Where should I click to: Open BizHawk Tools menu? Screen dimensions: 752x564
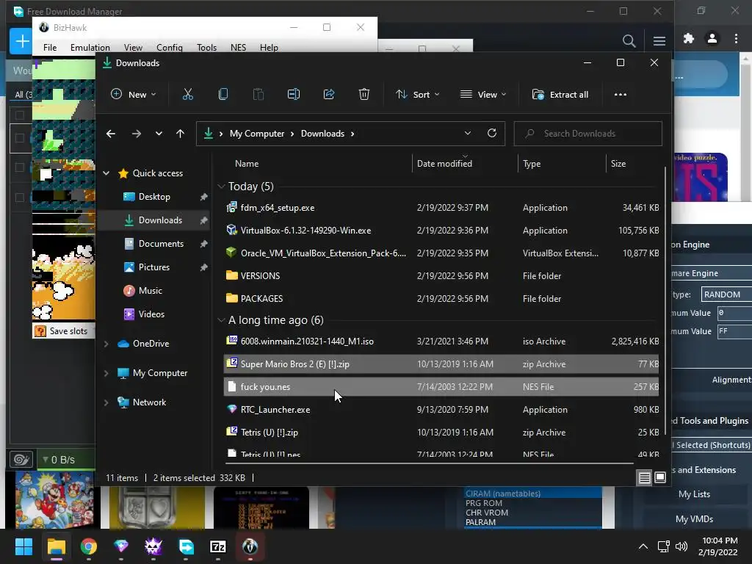coord(206,48)
